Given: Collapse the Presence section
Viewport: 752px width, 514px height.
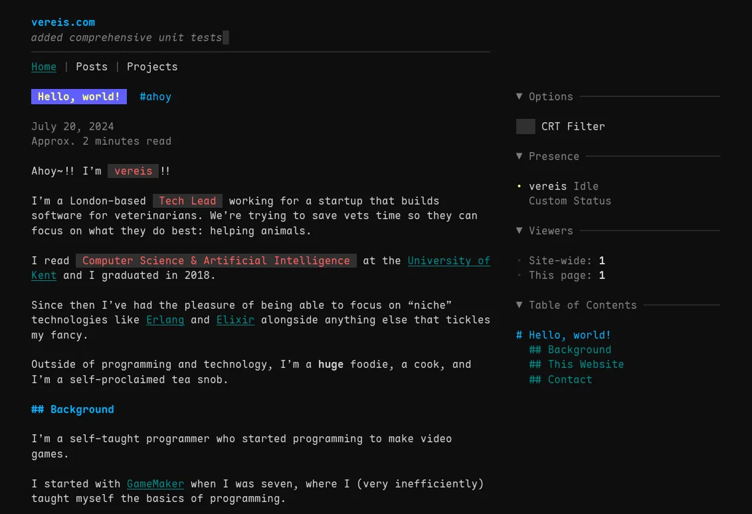Looking at the screenshot, I should (547, 156).
